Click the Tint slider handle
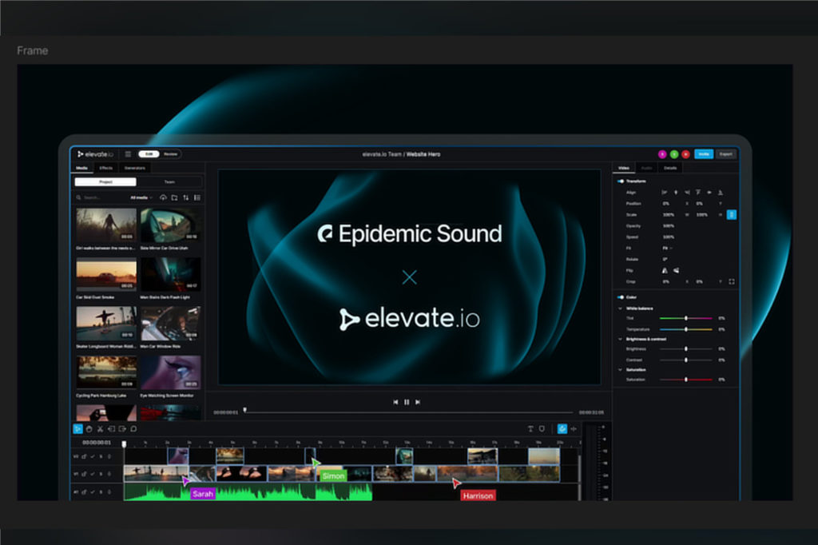Viewport: 818px width, 545px height. click(686, 318)
